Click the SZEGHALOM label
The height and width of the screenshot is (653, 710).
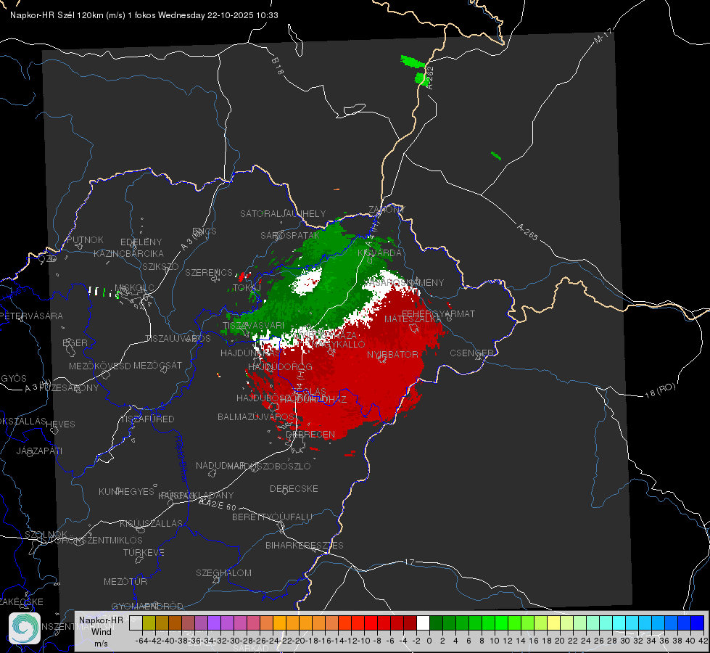point(223,572)
